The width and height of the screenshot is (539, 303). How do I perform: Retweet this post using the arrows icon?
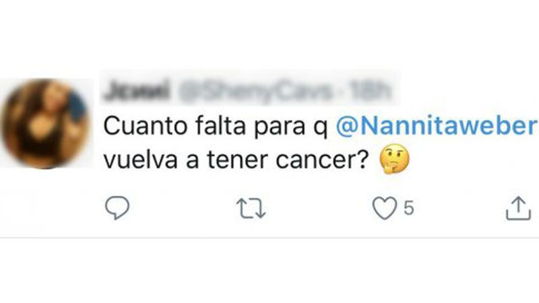251,208
